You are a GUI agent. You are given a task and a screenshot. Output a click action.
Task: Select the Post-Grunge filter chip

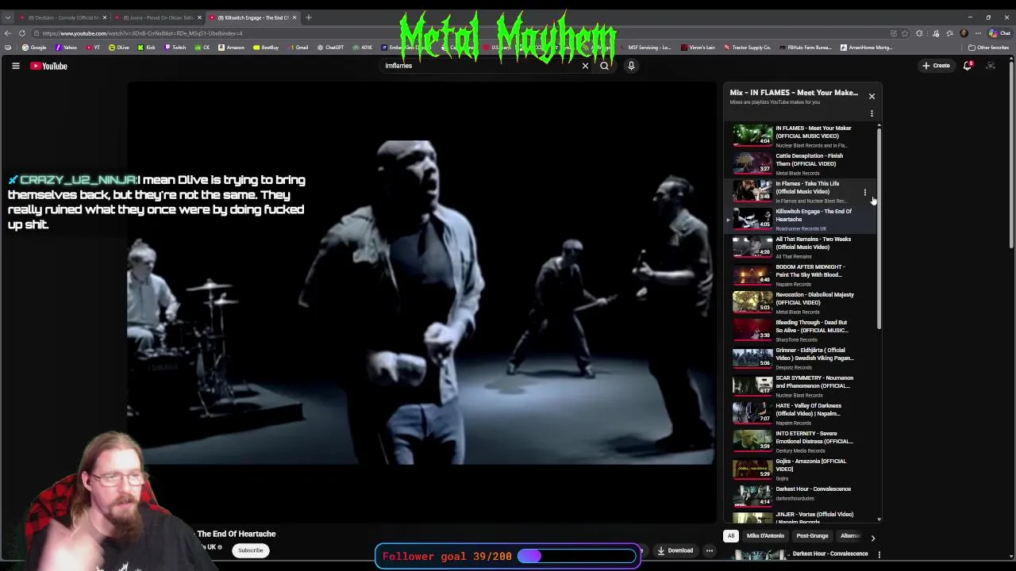click(x=812, y=536)
